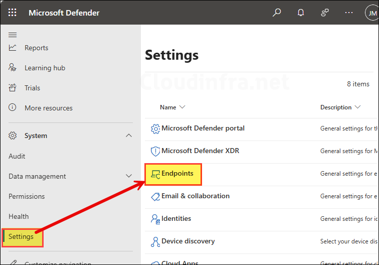
Task: Open the notifications bell icon
Action: (301, 13)
